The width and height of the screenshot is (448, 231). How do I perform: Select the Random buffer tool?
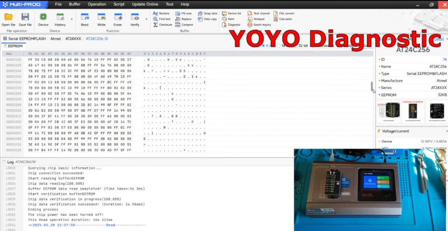coord(161,13)
